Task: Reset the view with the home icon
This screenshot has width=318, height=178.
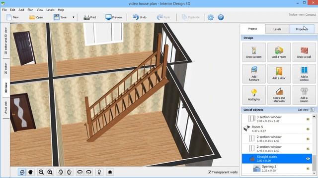Action: [x=110, y=172]
